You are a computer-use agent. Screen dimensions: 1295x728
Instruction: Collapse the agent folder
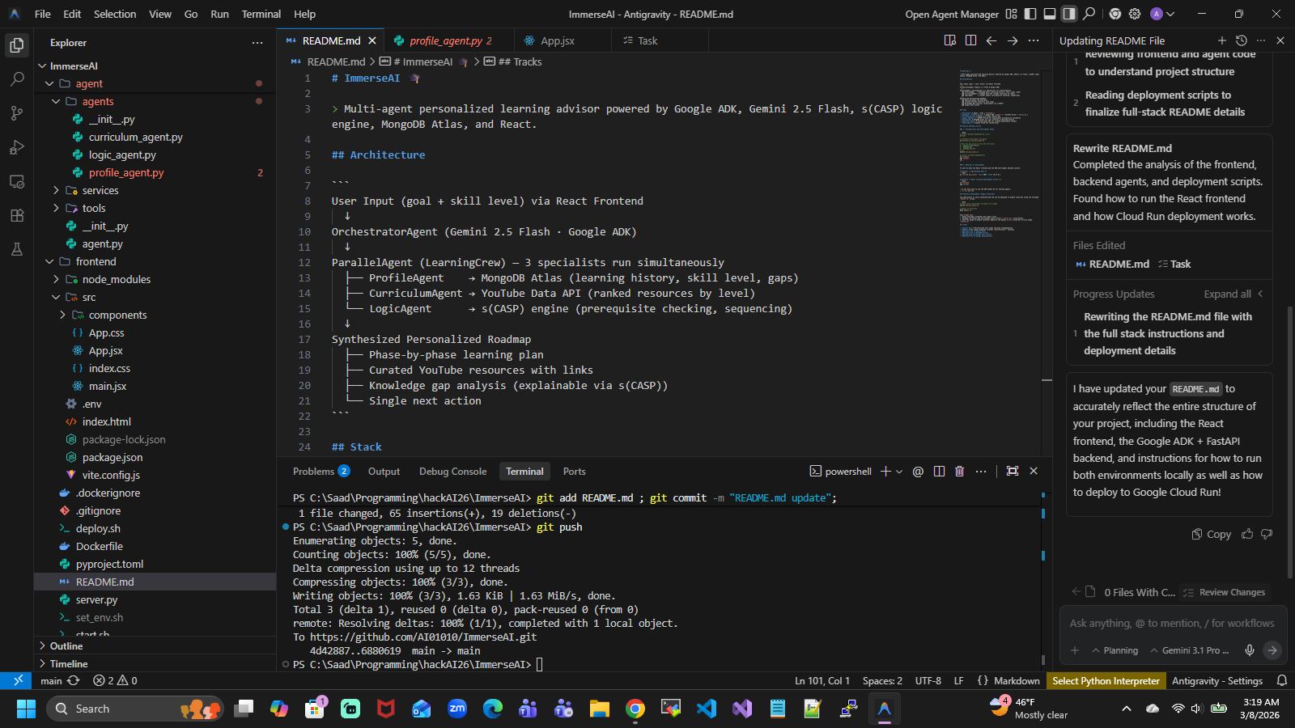click(49, 84)
